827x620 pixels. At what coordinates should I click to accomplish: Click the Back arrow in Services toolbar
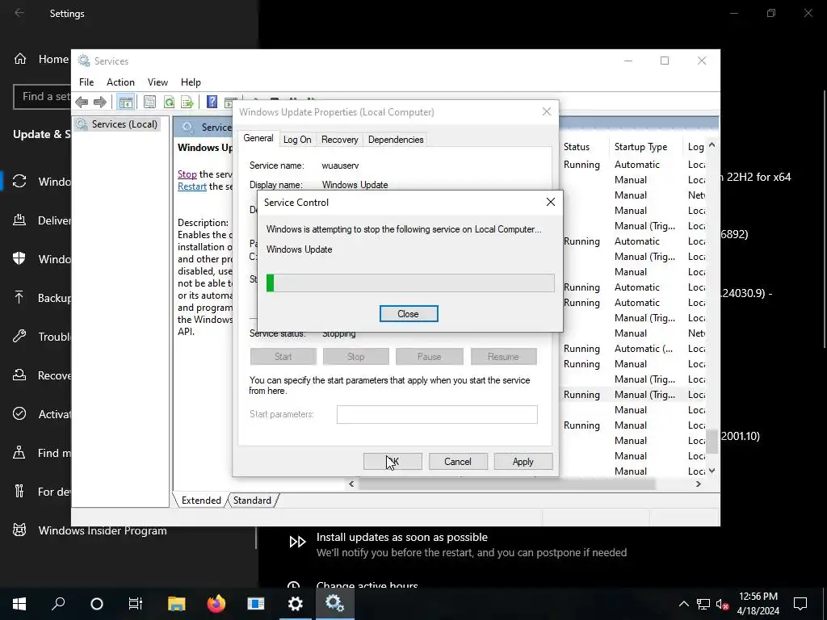pos(82,102)
